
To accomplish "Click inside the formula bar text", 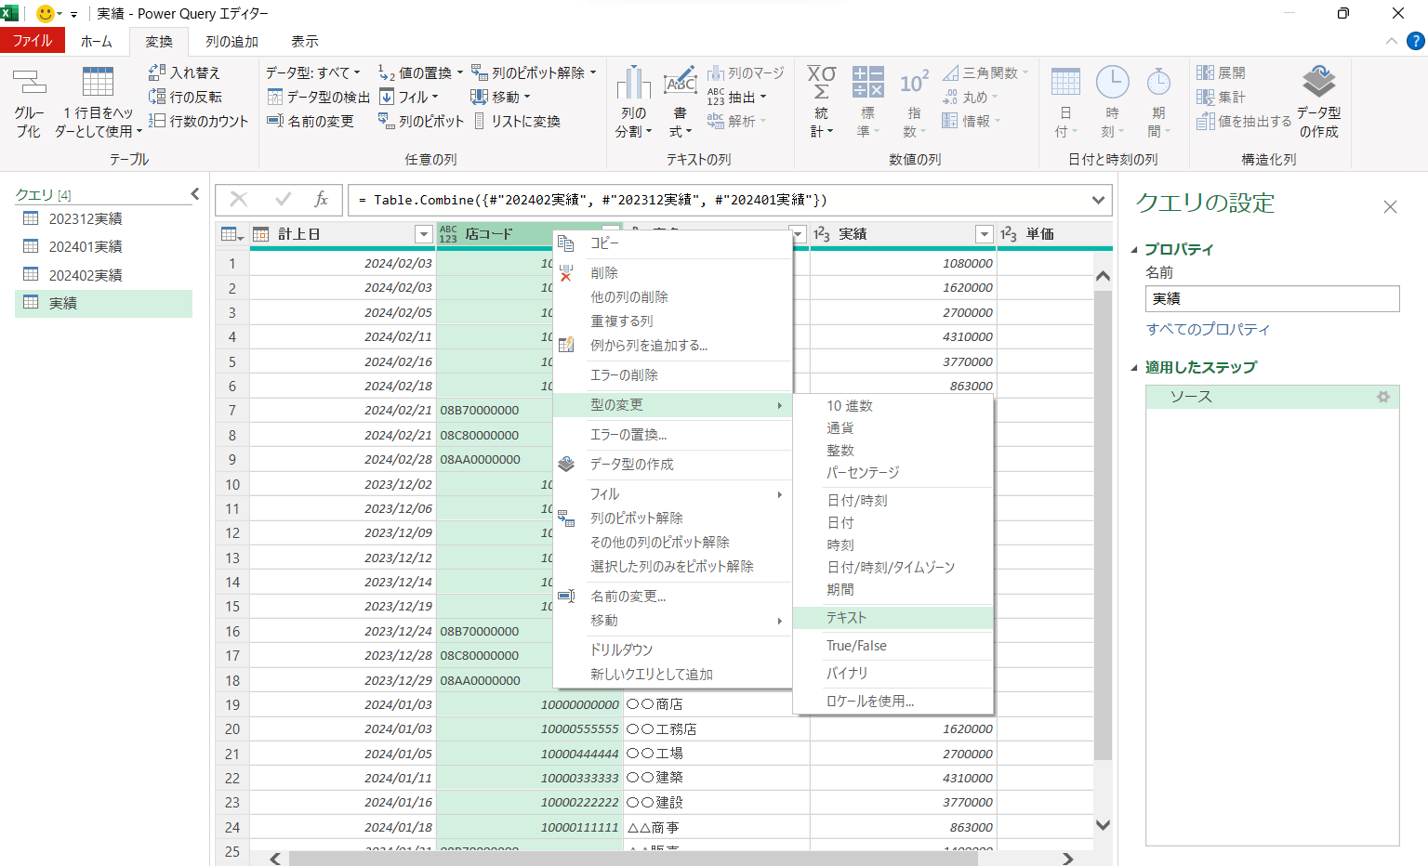I will point(592,200).
